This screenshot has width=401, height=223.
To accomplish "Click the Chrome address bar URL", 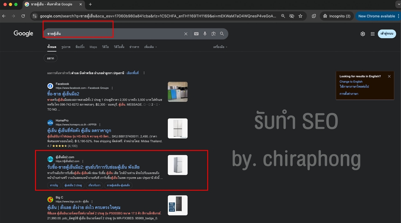I will [158, 16].
